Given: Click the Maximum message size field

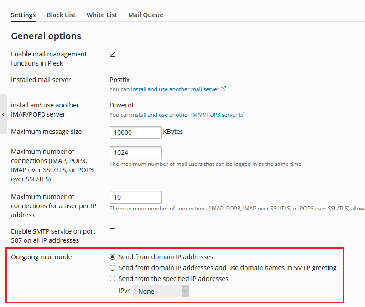Looking at the screenshot, I should pyautogui.click(x=136, y=133).
